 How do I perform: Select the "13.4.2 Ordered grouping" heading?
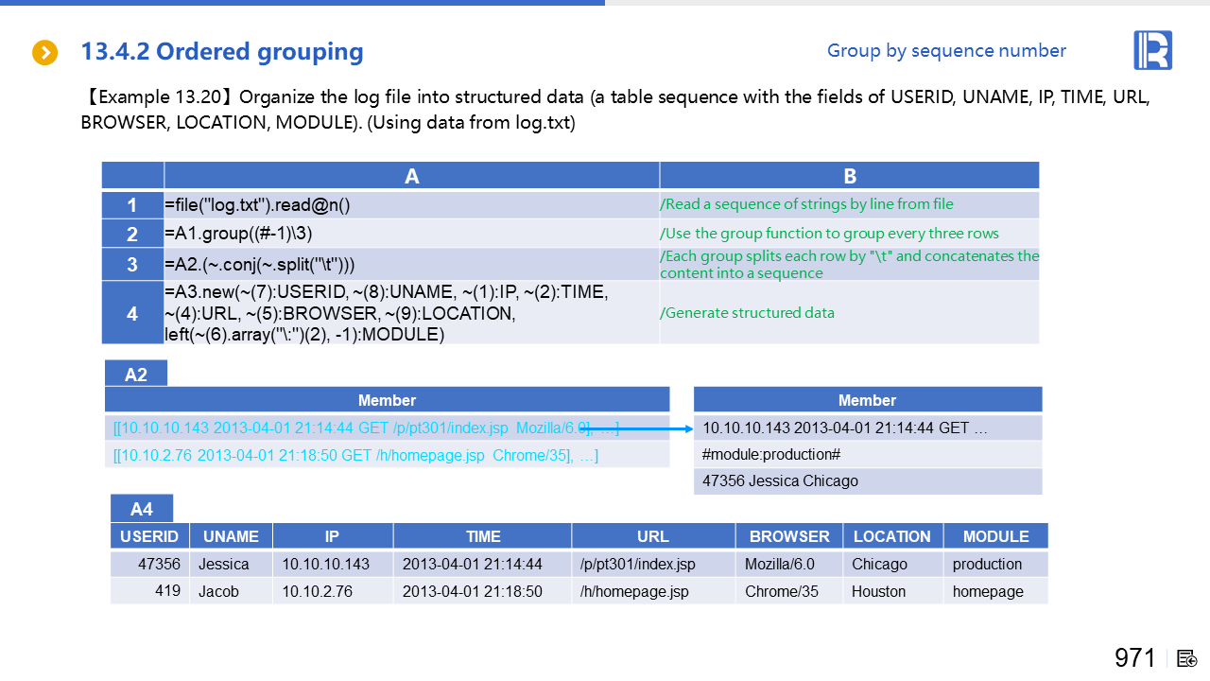pyautogui.click(x=222, y=52)
